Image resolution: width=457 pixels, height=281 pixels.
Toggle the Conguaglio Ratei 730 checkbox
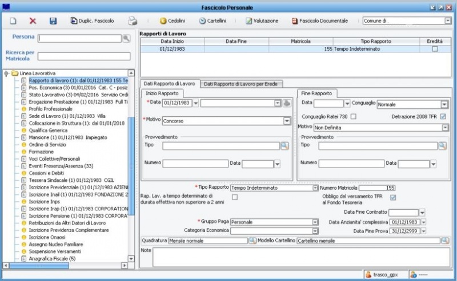pos(353,117)
